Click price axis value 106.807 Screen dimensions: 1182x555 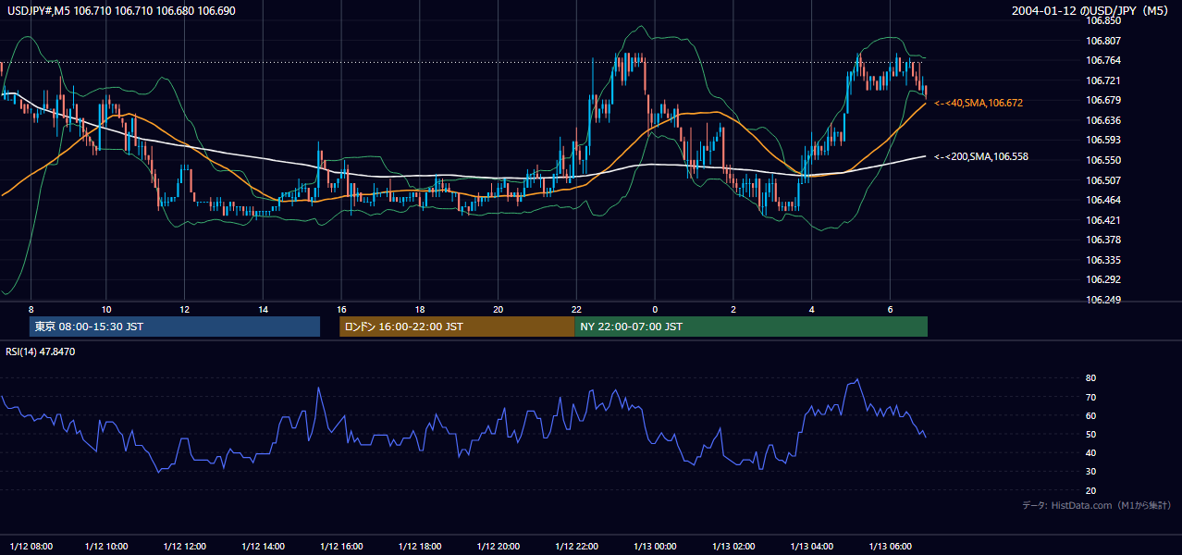point(1102,41)
